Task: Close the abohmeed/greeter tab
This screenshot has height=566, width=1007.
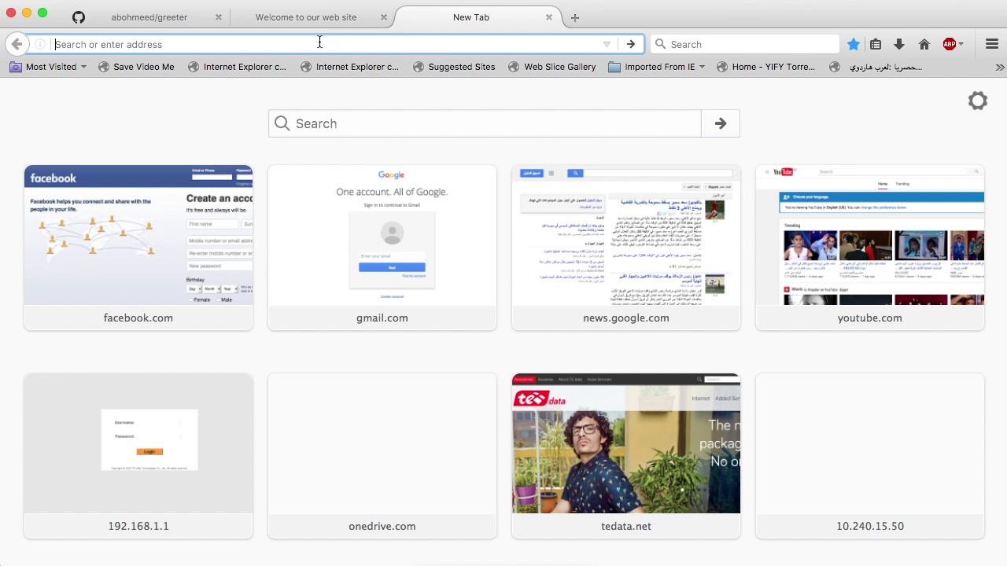Action: (x=219, y=17)
